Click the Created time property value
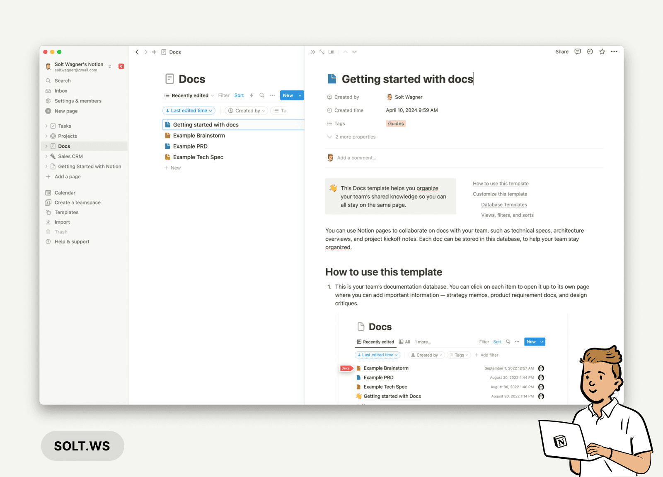 pos(412,110)
